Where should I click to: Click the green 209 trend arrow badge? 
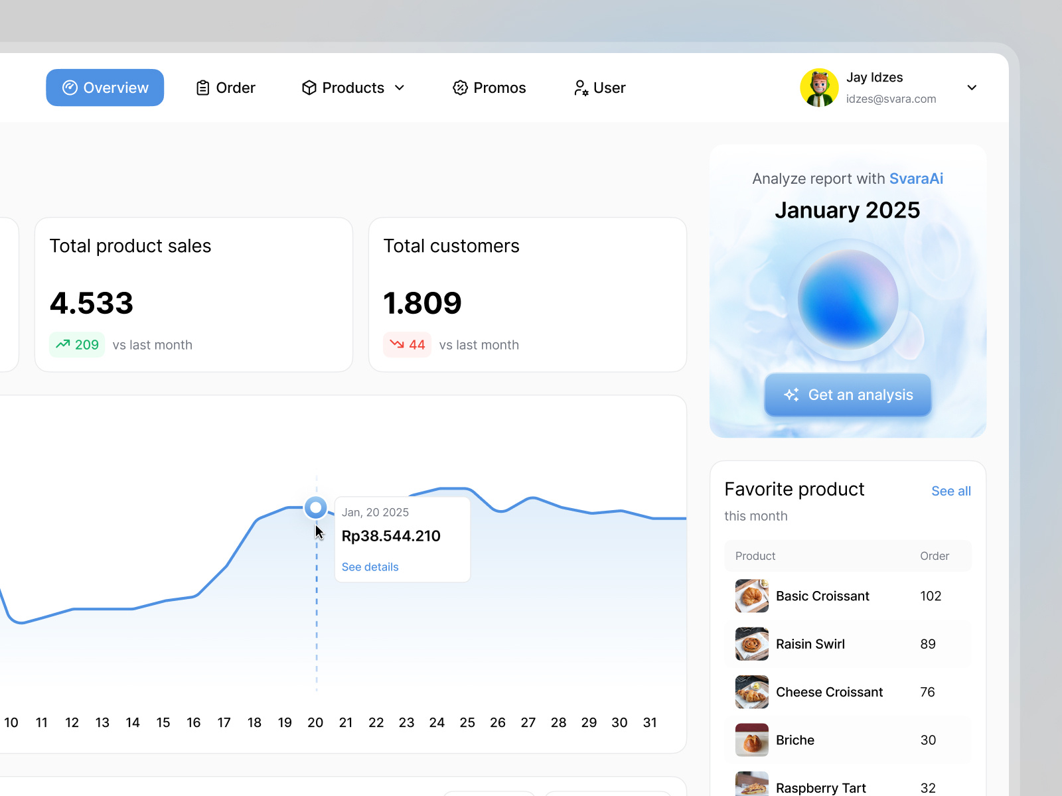click(x=77, y=344)
